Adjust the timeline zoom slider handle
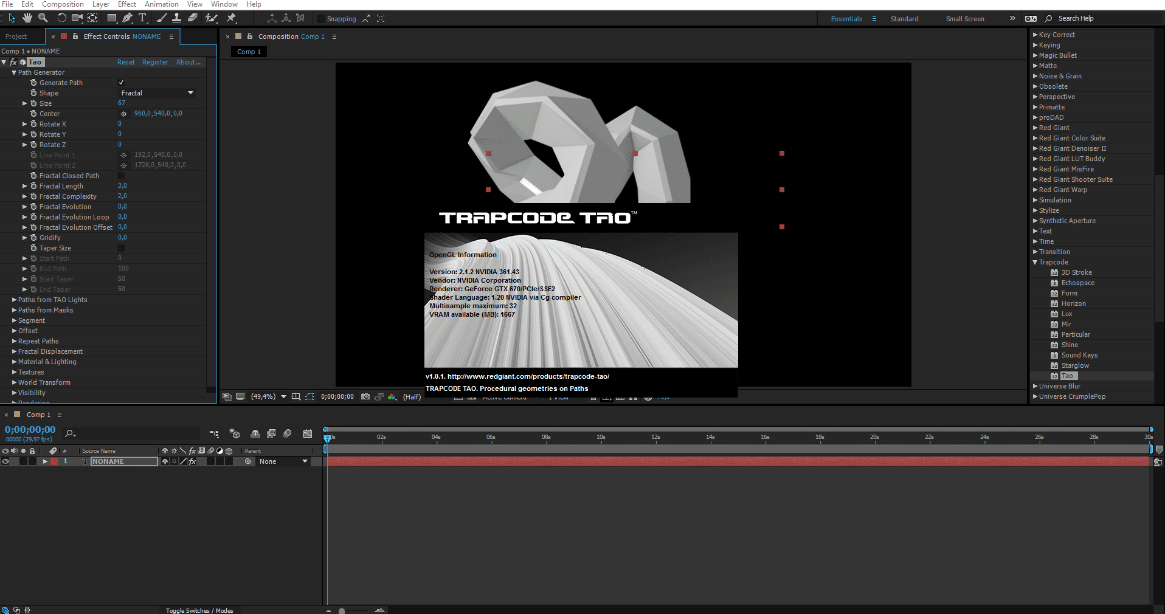This screenshot has height=614, width=1165. point(342,610)
